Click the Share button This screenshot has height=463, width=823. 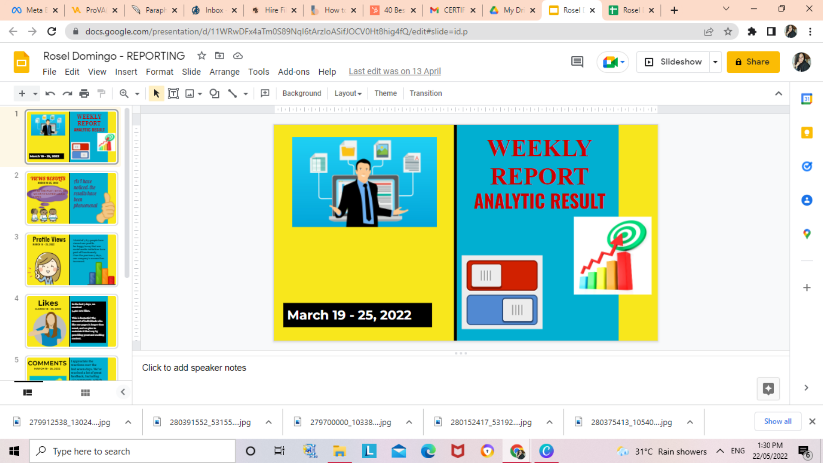coord(753,62)
